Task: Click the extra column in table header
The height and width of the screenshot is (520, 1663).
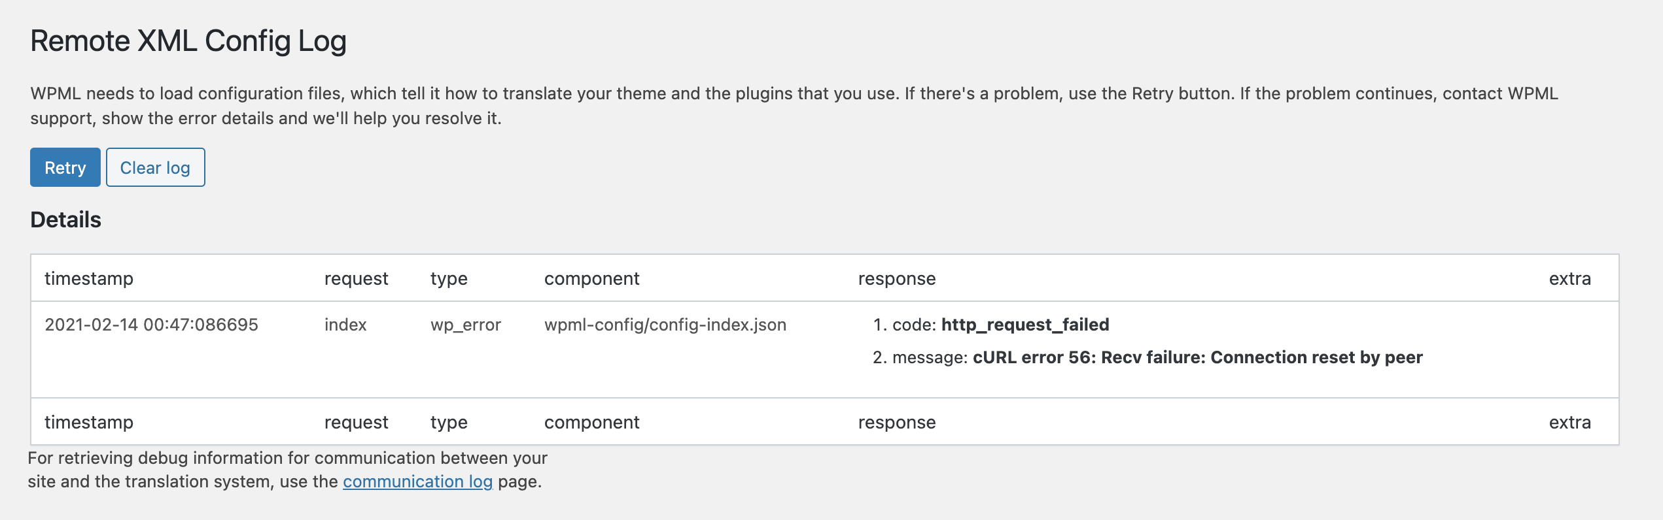Action: pos(1569,279)
